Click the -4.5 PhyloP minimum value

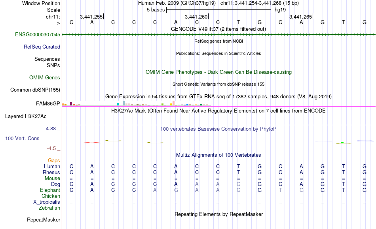51,148
